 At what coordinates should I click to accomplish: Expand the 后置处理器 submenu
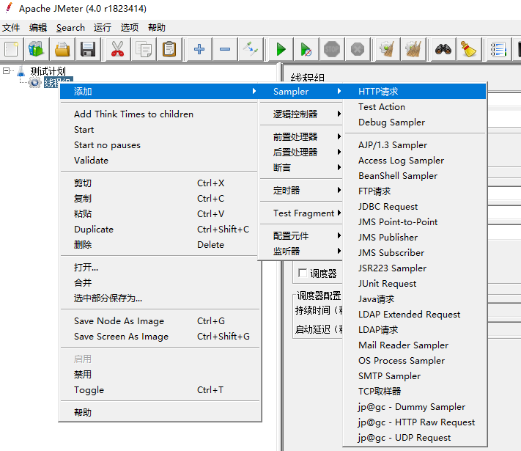301,152
